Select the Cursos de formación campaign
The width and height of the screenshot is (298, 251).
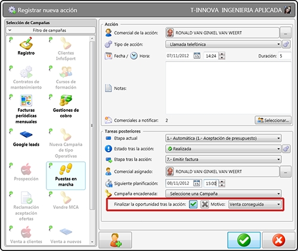point(66,77)
